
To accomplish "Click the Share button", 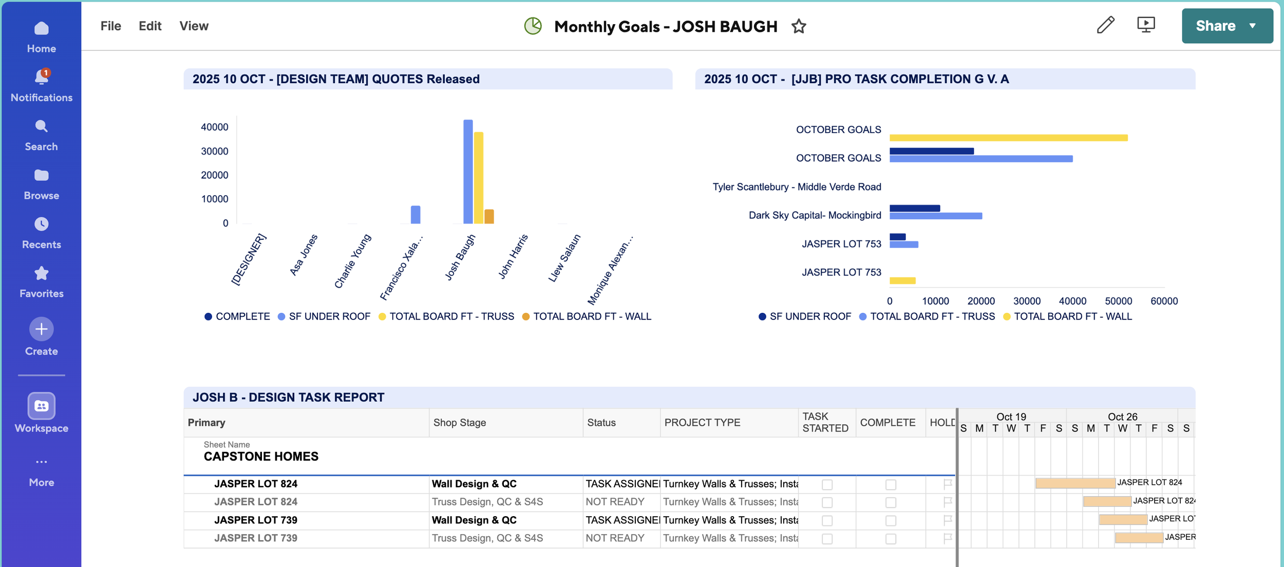I will [1216, 26].
